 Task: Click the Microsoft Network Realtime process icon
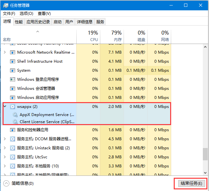click(x=13, y=52)
